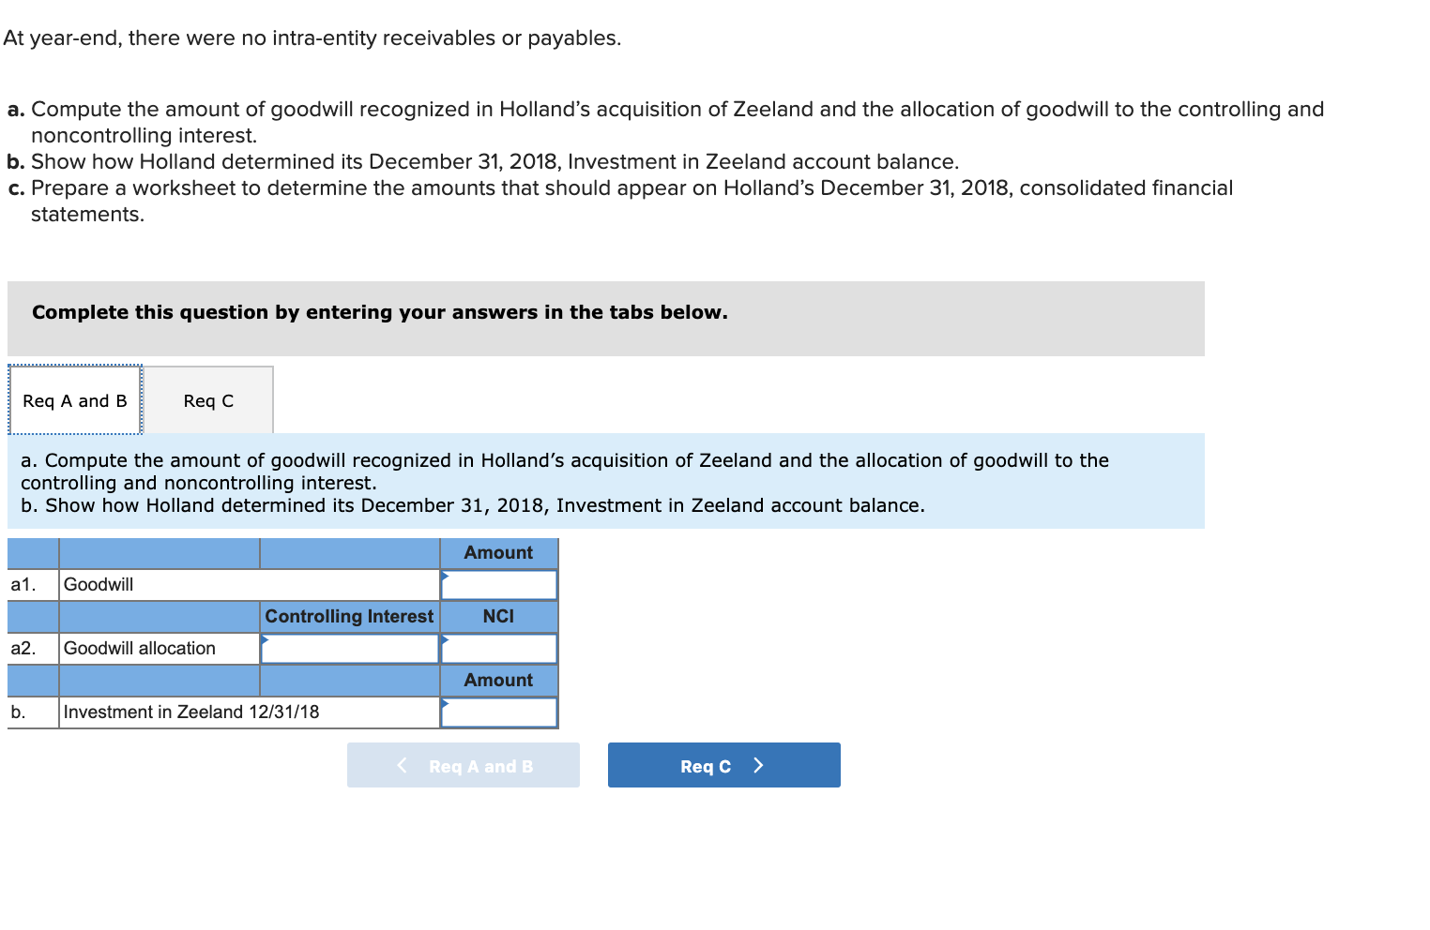The image size is (1430, 930).
Task: Select the Req A and B tab
Action: (x=74, y=400)
